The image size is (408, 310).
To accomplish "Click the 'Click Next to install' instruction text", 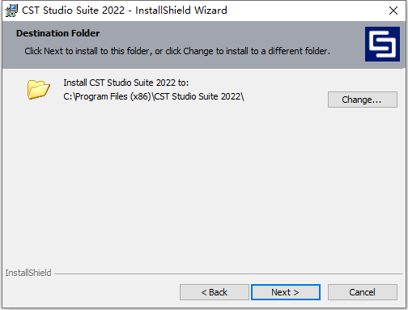I will pyautogui.click(x=177, y=51).
